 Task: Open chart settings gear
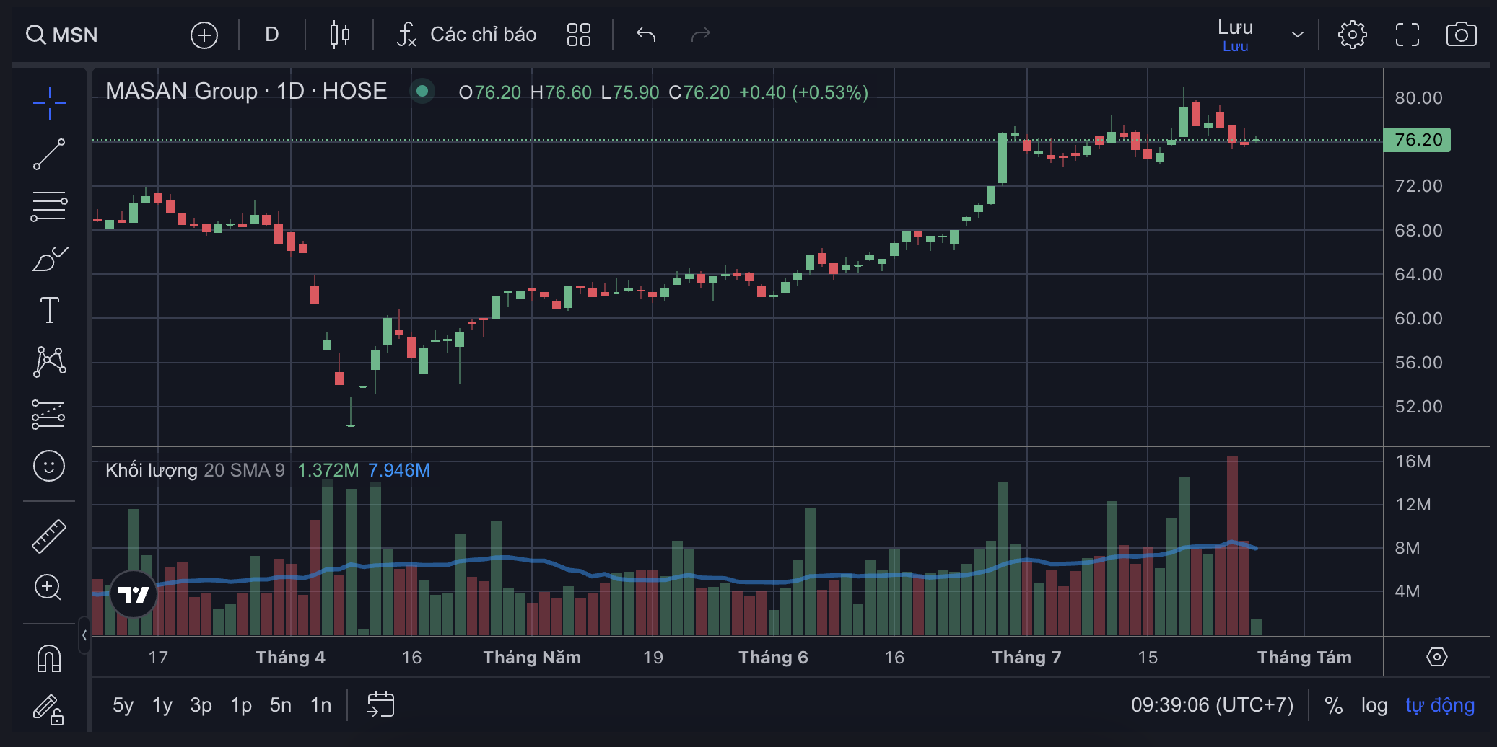point(1352,35)
